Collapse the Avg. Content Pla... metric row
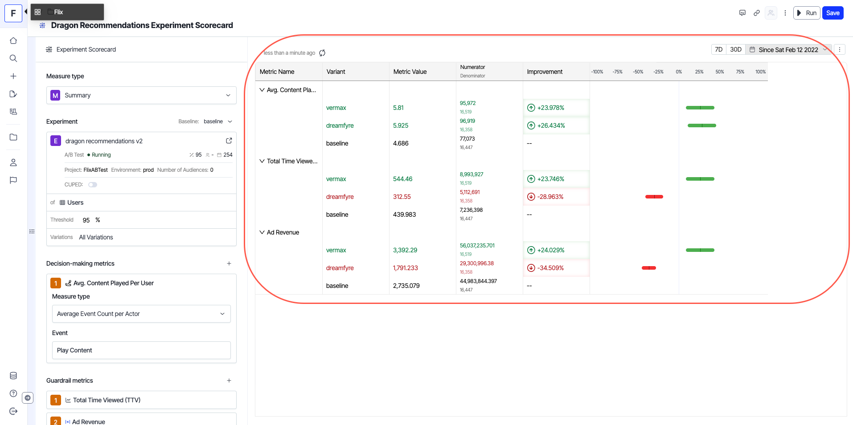Viewport: 853px width, 425px height. coord(262,90)
